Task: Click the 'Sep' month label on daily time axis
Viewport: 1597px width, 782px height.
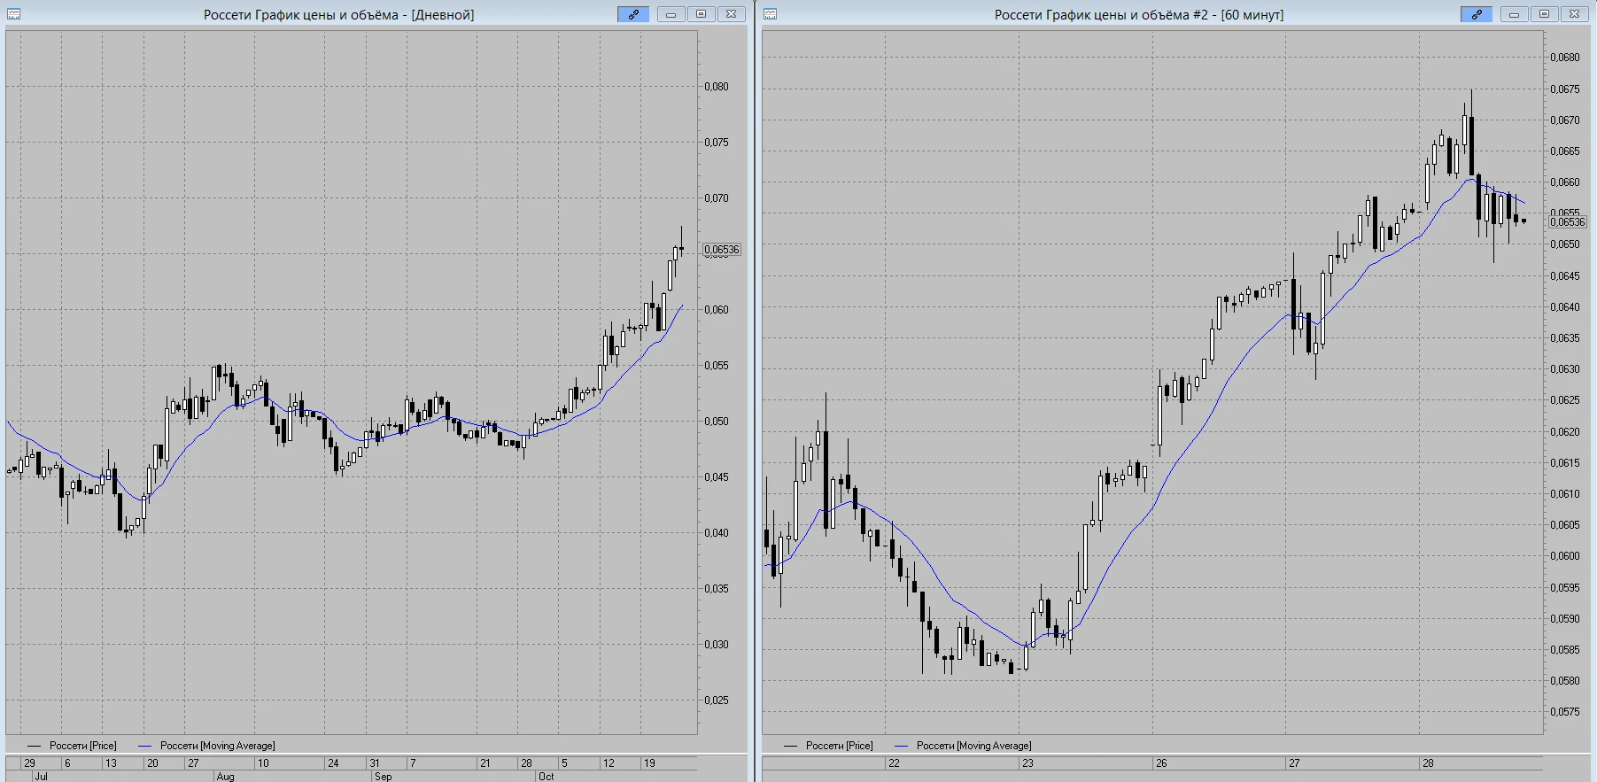Action: click(383, 777)
